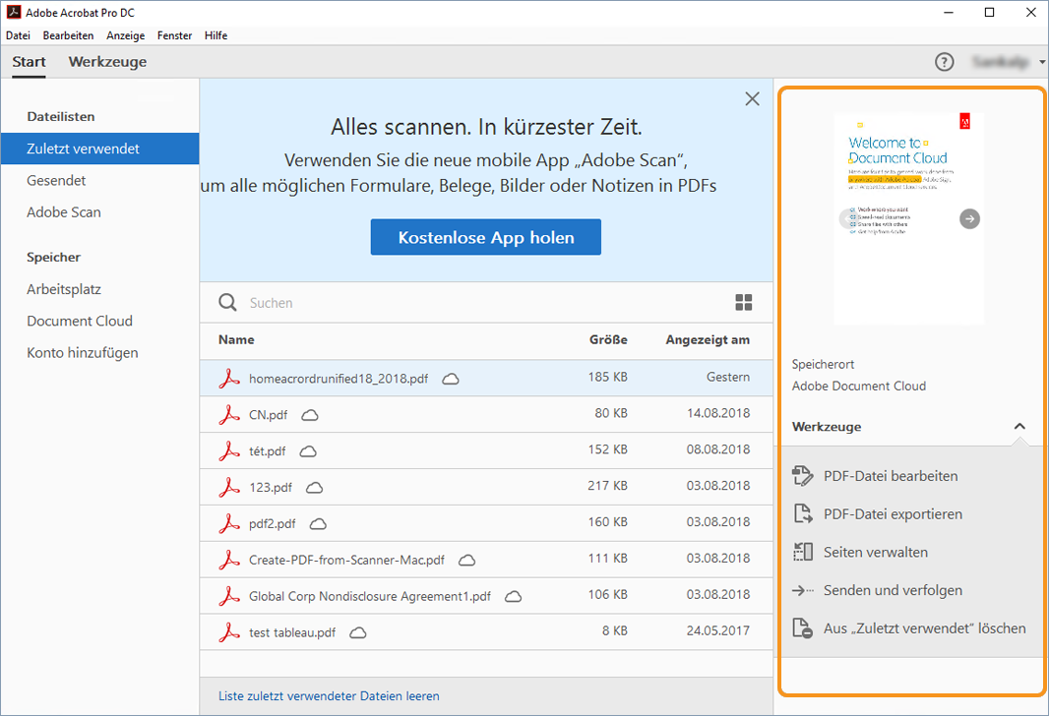This screenshot has width=1049, height=716.
Task: Select Document Cloud in the sidebar
Action: tap(80, 321)
